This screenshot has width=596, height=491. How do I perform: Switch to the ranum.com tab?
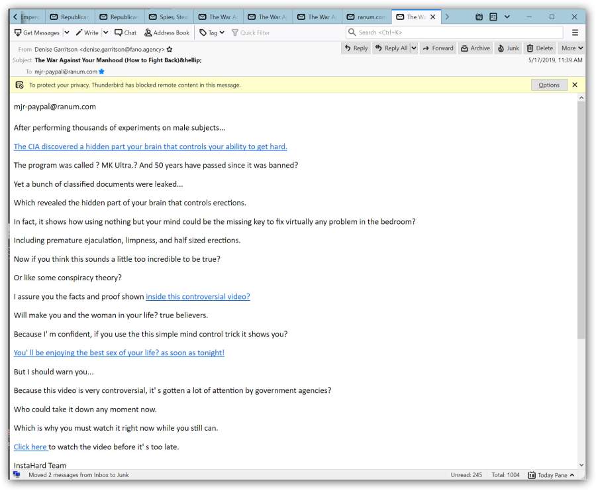point(367,17)
